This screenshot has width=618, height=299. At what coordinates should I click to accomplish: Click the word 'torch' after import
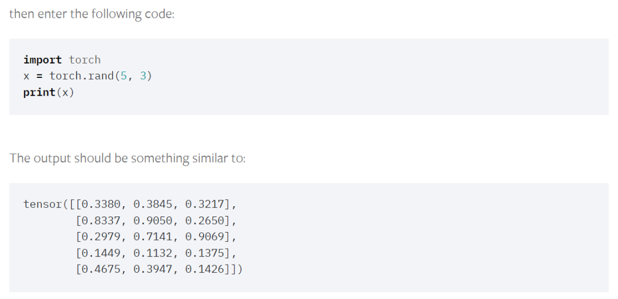click(85, 60)
